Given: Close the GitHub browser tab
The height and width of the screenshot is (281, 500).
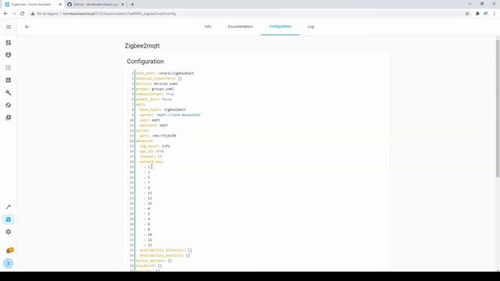Looking at the screenshot, I should [x=123, y=5].
